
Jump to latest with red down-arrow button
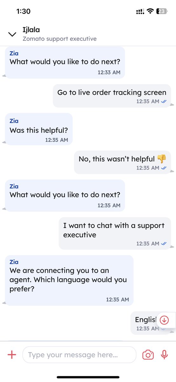pos(164,320)
